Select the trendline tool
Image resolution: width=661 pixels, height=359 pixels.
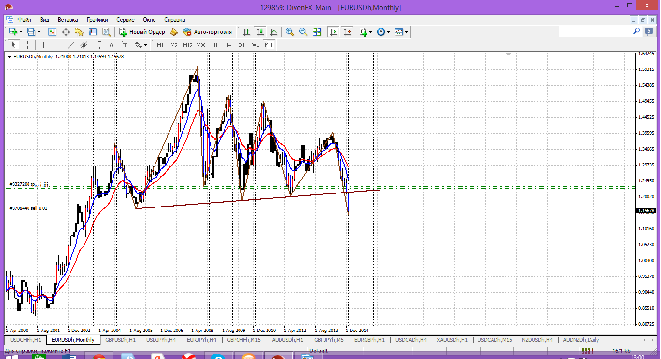click(71, 45)
